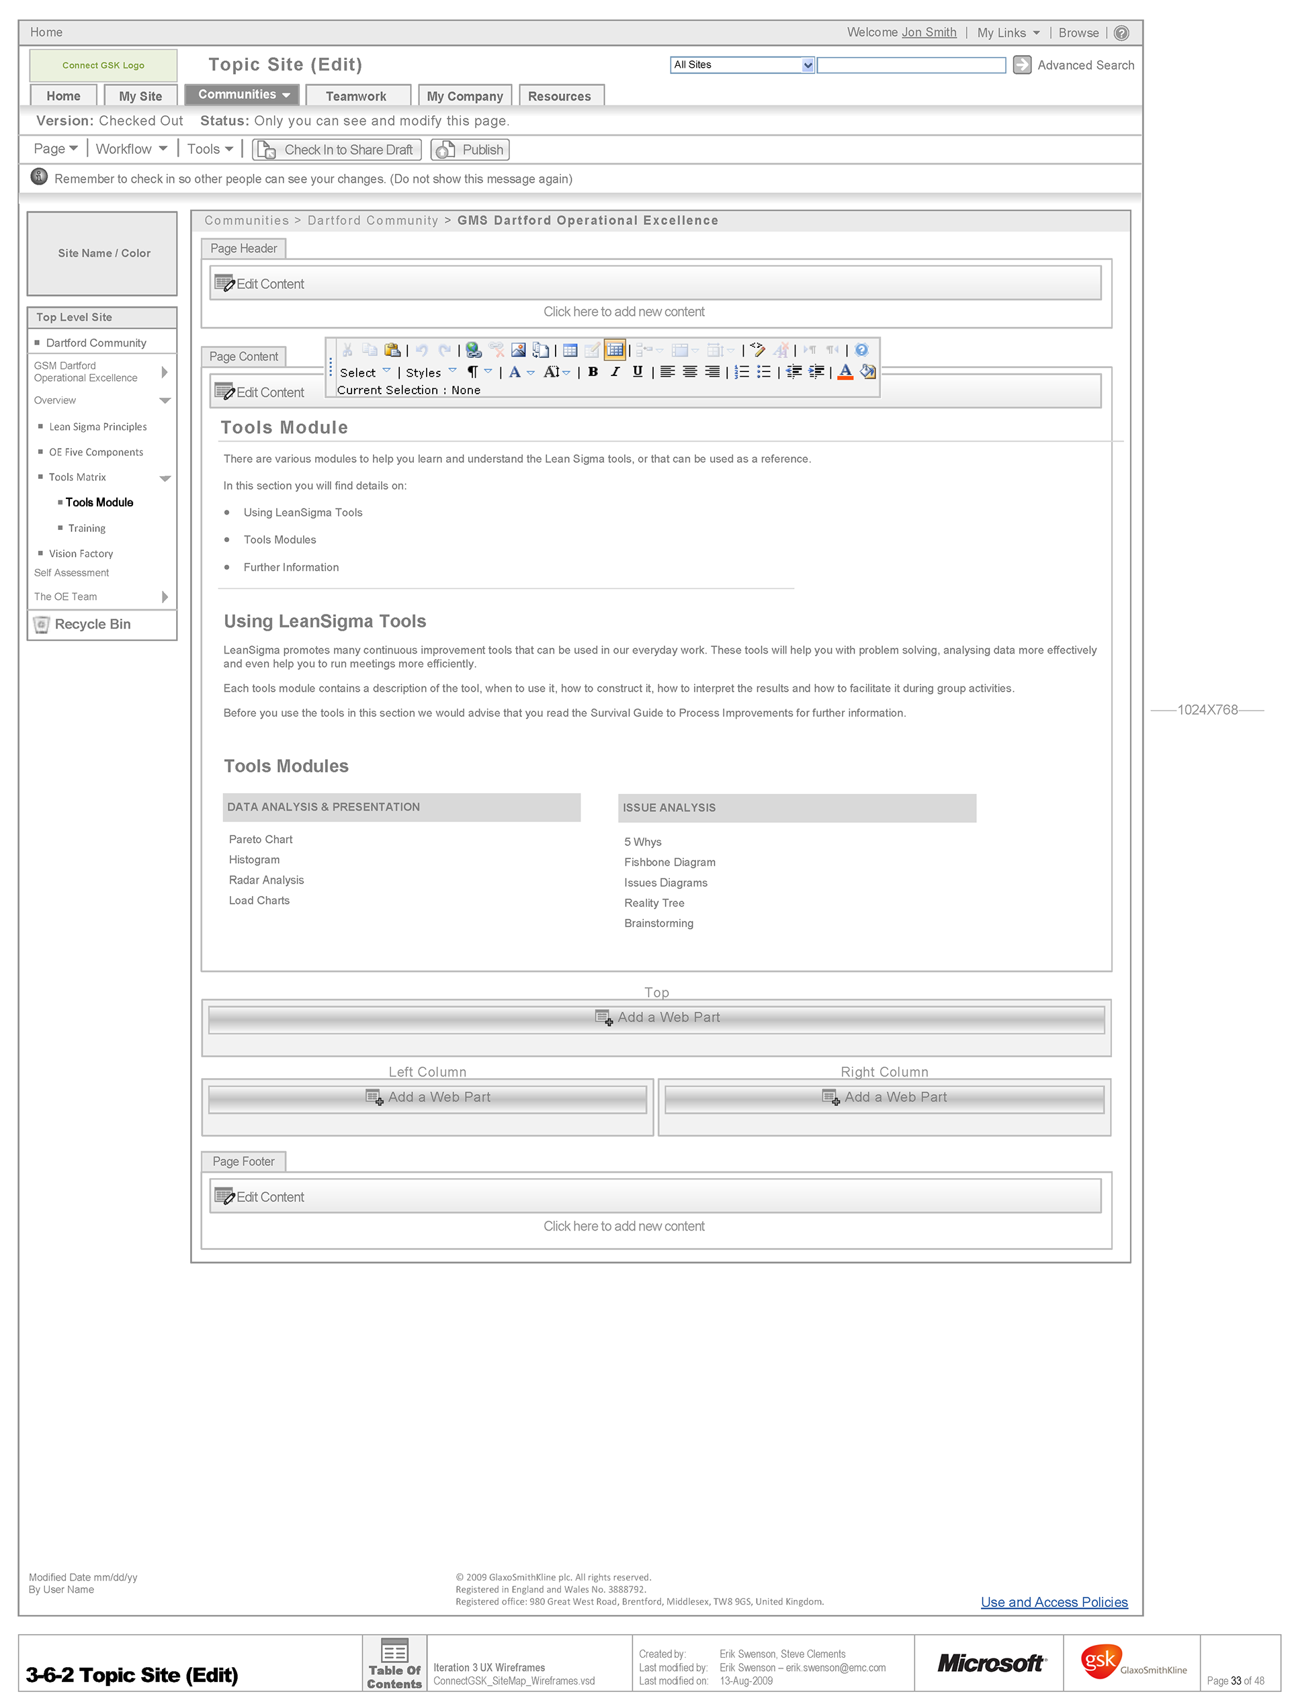Click the Insert Hyperlink globe icon

click(x=474, y=351)
